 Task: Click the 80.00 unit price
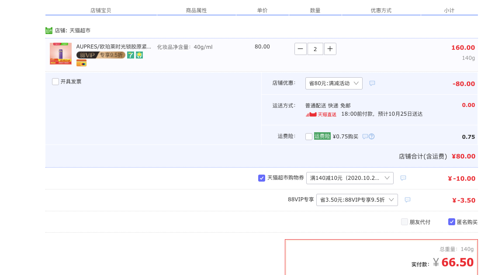pyautogui.click(x=262, y=47)
